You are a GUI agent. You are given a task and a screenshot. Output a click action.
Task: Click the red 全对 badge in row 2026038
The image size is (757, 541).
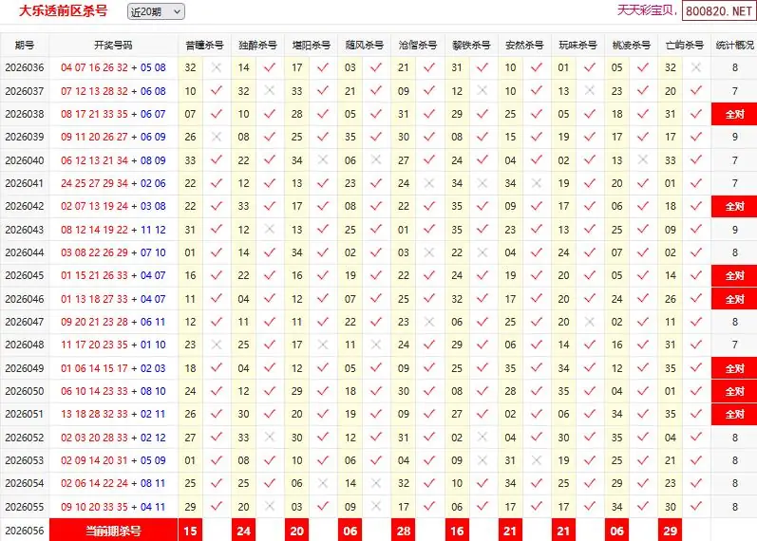pyautogui.click(x=734, y=115)
